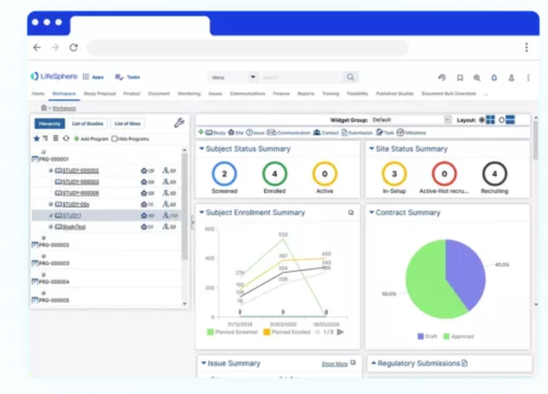Collapse the Contract Summary widget

(x=372, y=212)
